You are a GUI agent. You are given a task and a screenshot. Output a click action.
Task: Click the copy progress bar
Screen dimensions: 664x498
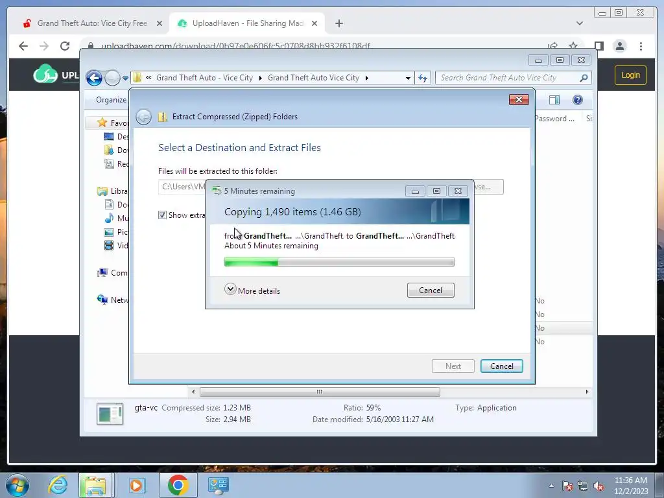click(x=339, y=262)
